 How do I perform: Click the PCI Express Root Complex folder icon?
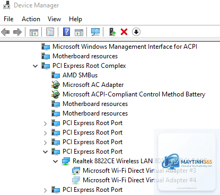46,66
